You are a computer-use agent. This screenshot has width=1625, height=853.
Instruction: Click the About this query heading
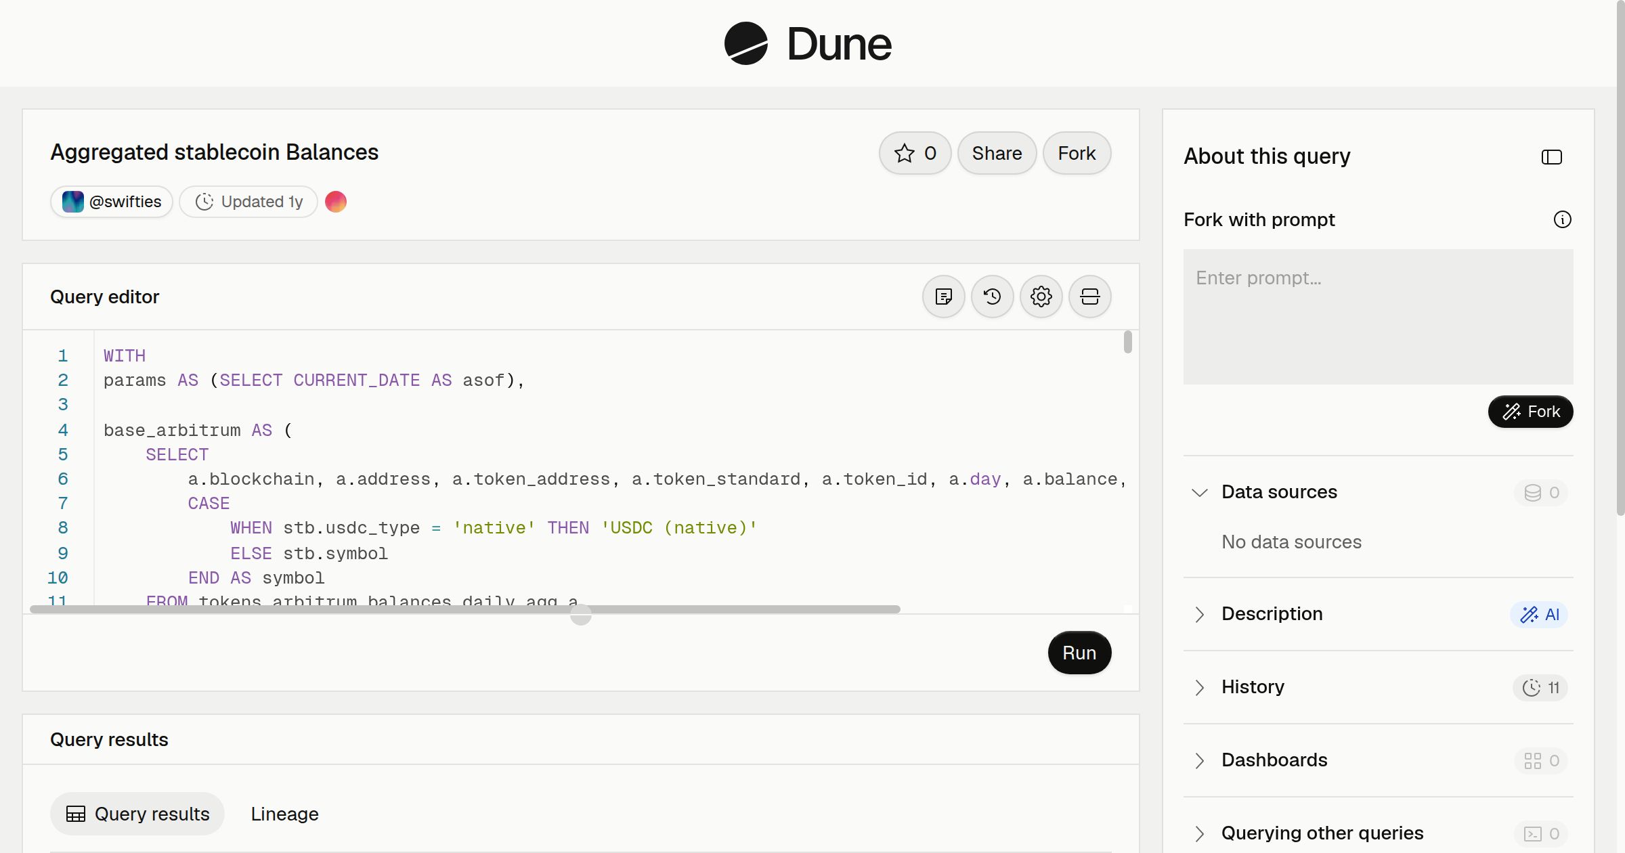click(x=1267, y=156)
